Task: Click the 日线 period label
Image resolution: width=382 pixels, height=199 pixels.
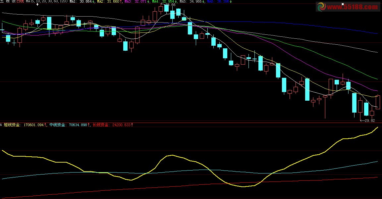Action: [x=20, y=1]
